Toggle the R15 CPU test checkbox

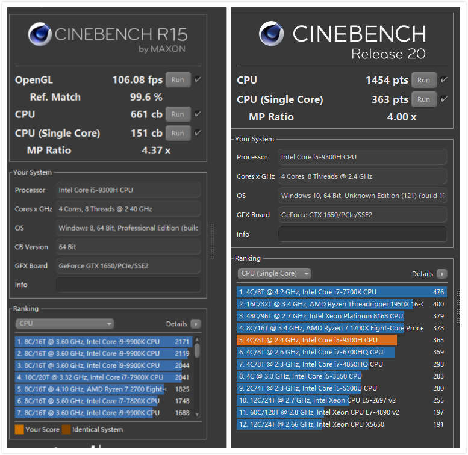[x=198, y=114]
